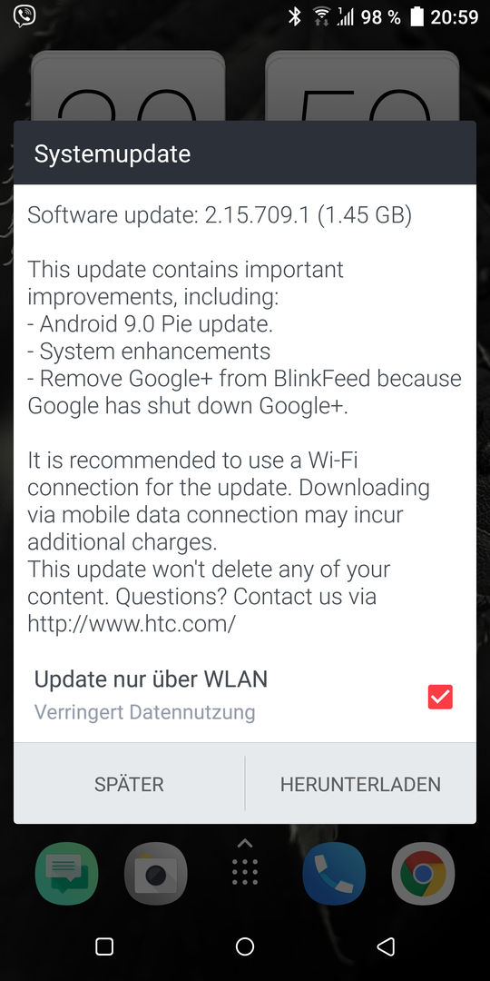The width and height of the screenshot is (490, 981).
Task: Open the Phone dialer app
Action: [x=334, y=874]
